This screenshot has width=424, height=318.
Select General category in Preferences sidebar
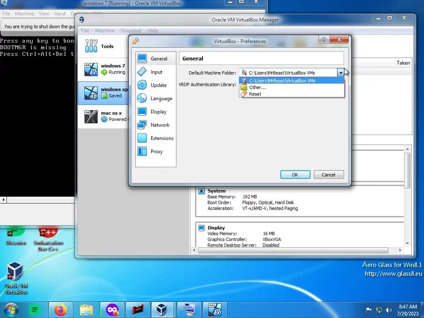click(156, 58)
